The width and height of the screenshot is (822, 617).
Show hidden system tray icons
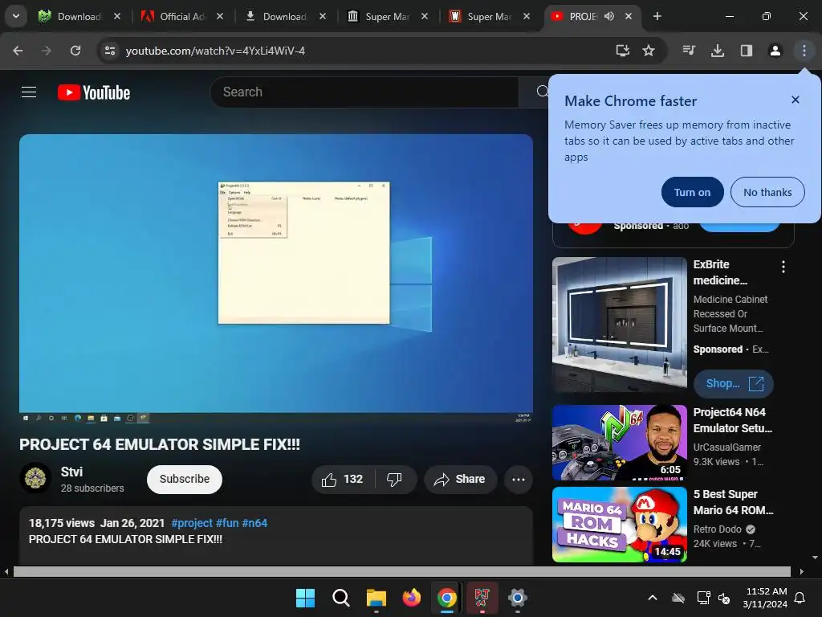[x=653, y=598]
